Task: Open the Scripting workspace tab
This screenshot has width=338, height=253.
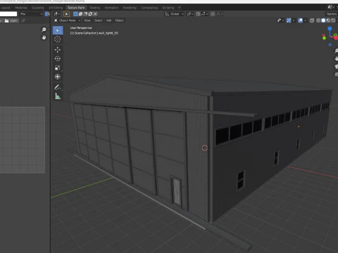Action: click(x=168, y=8)
